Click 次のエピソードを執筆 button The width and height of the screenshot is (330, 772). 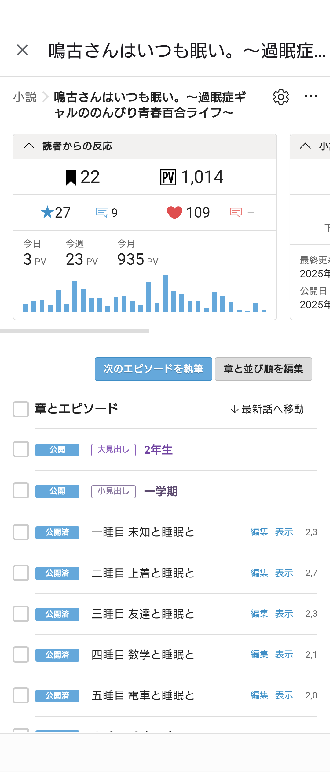(x=153, y=369)
